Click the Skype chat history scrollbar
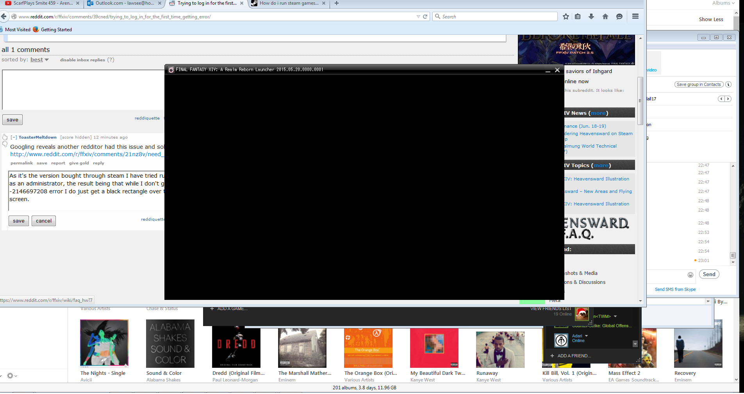744x394 pixels. pyautogui.click(x=733, y=255)
